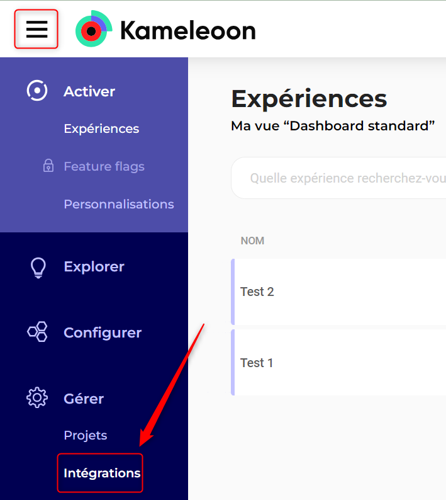Open the Test 2 experience
Screen dimensions: 446x500
click(x=257, y=292)
